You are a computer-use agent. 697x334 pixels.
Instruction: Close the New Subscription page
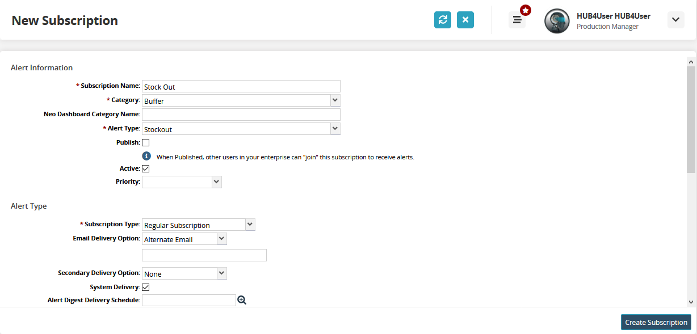point(465,20)
